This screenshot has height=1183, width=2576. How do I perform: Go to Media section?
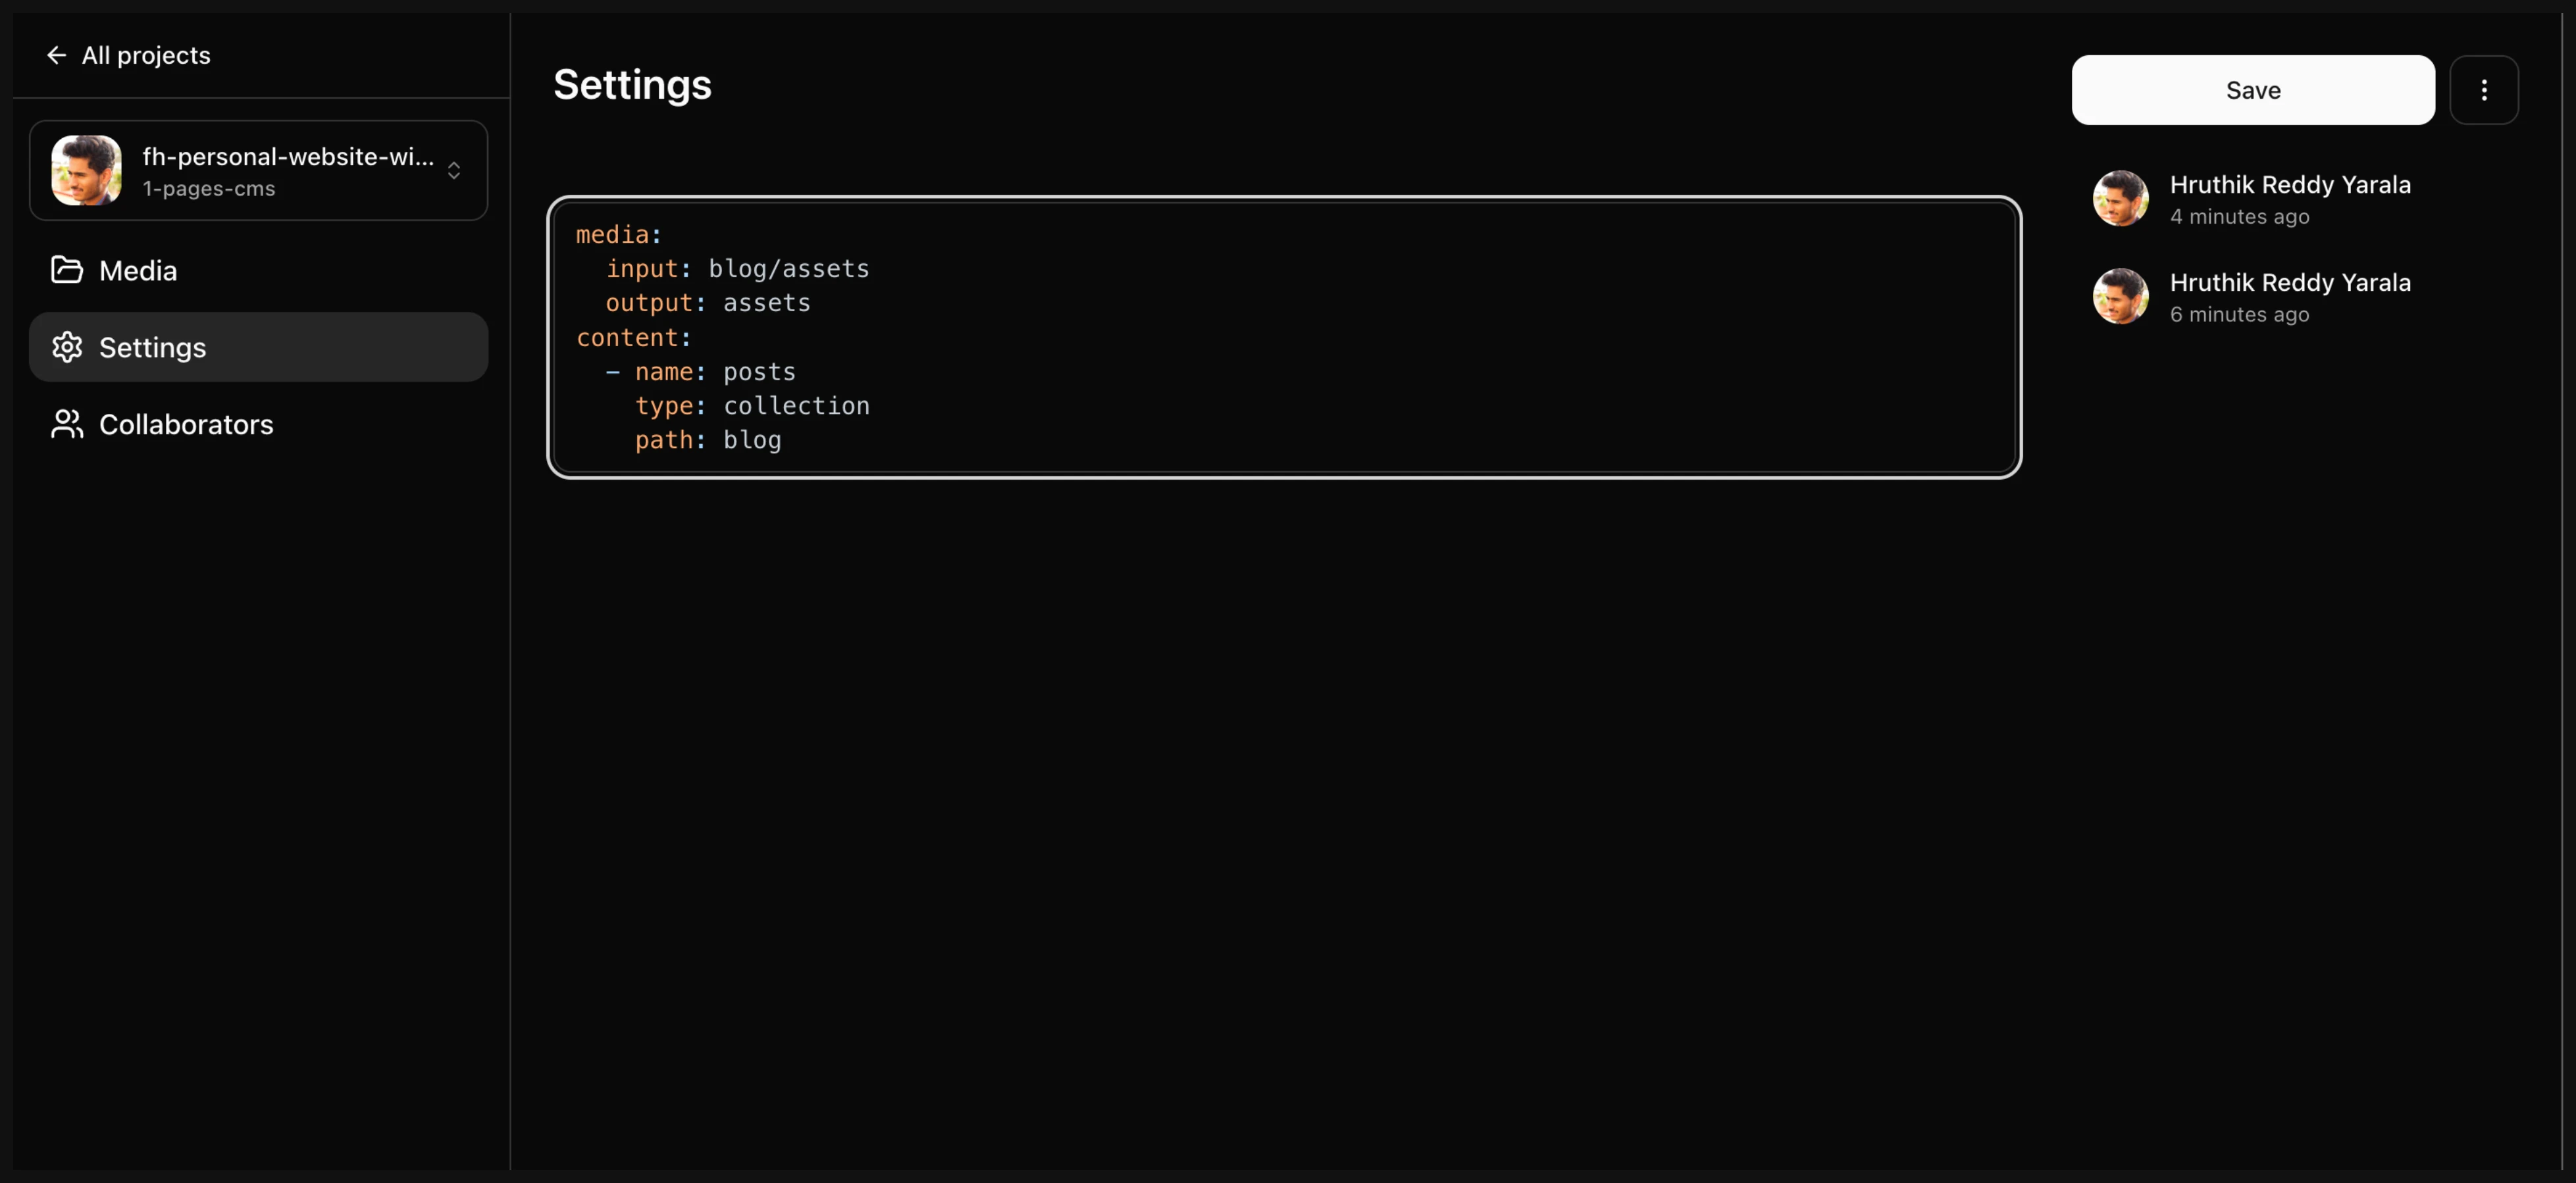(138, 271)
